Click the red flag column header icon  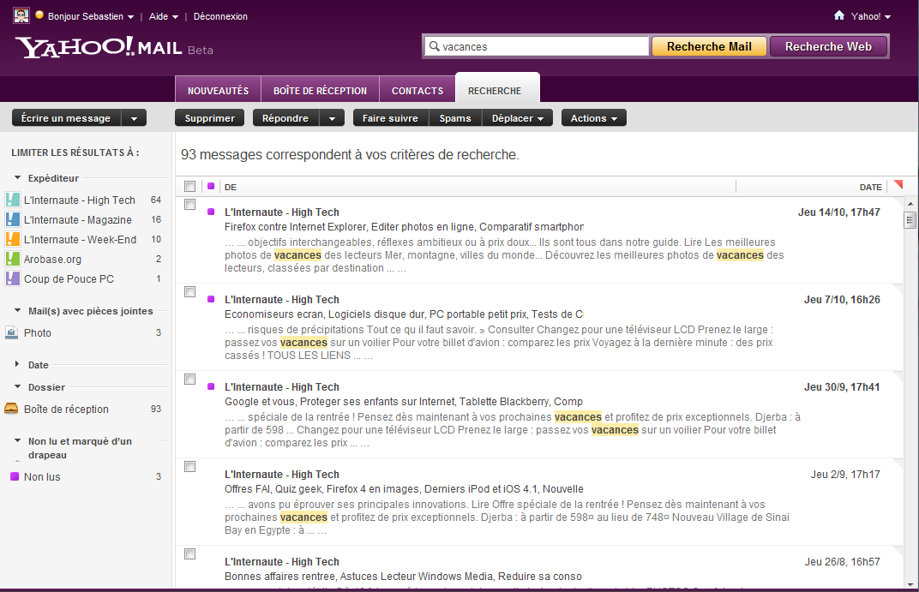[898, 185]
